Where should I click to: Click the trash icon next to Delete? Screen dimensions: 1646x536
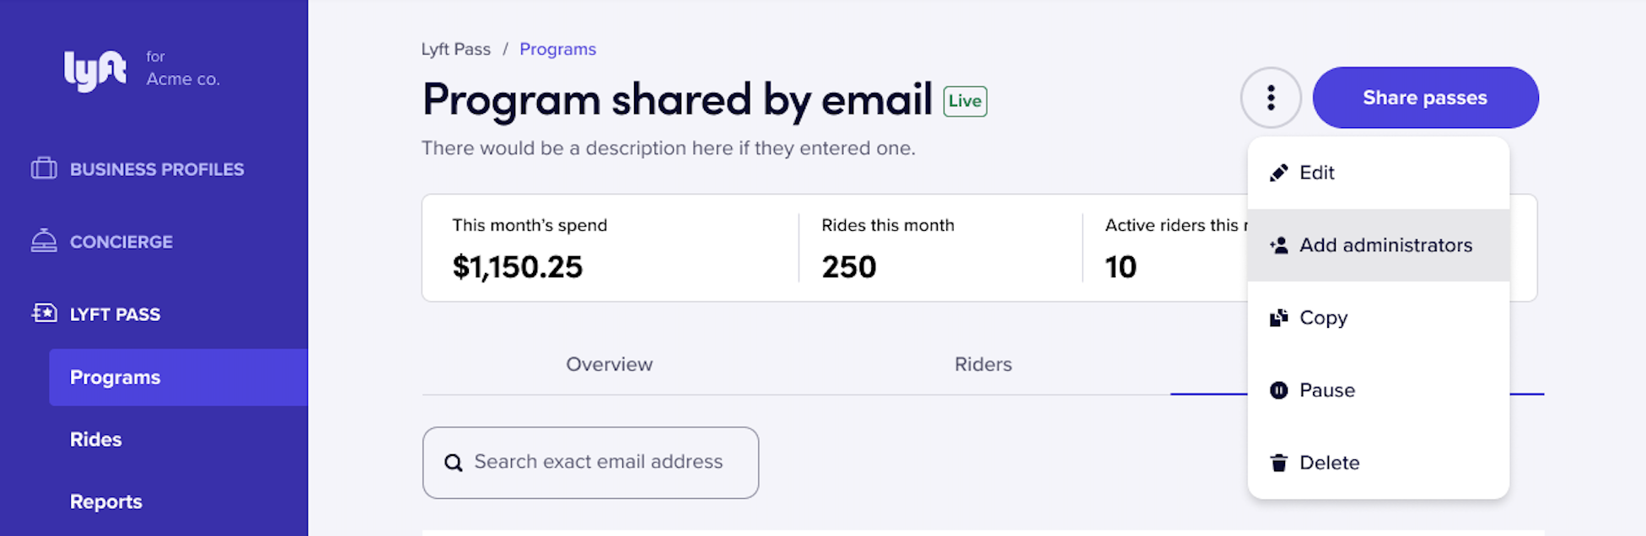pos(1278,462)
